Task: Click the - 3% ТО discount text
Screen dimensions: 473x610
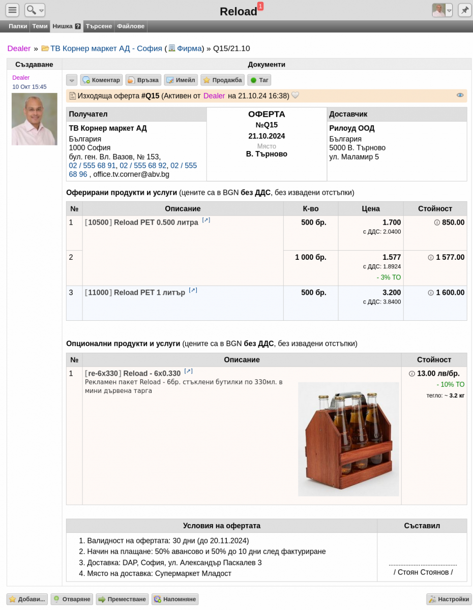Action: [389, 278]
